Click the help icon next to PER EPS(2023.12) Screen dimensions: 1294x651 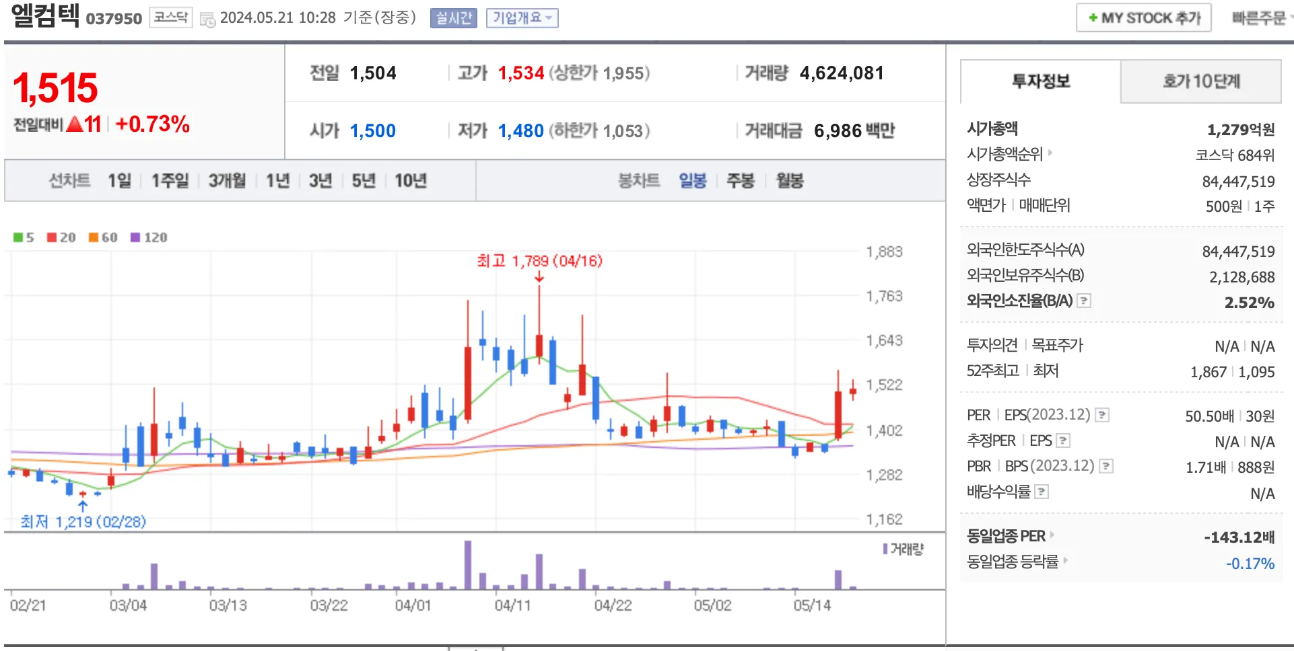pyautogui.click(x=1102, y=415)
